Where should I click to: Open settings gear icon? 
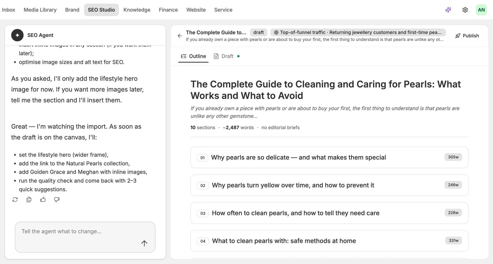pos(465,10)
